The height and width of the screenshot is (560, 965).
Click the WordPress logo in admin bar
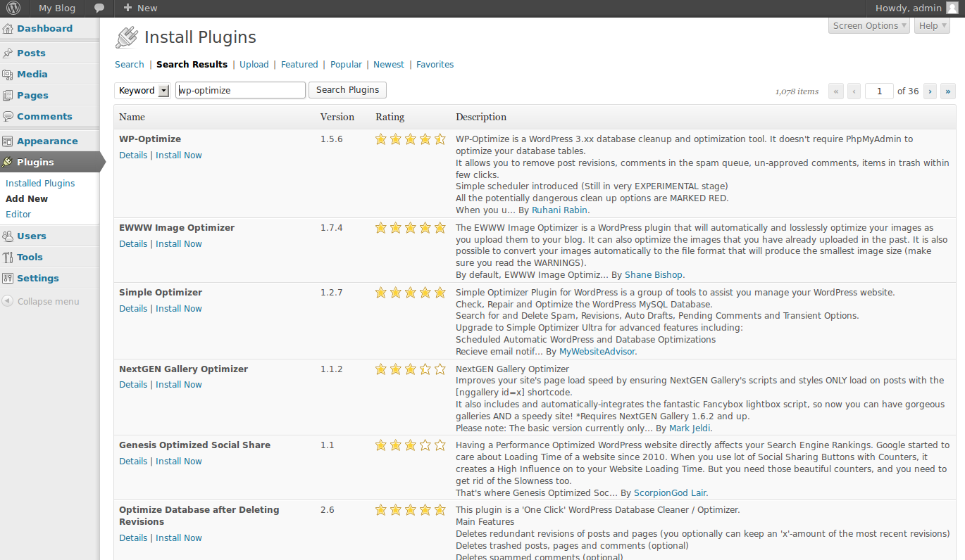pyautogui.click(x=14, y=8)
